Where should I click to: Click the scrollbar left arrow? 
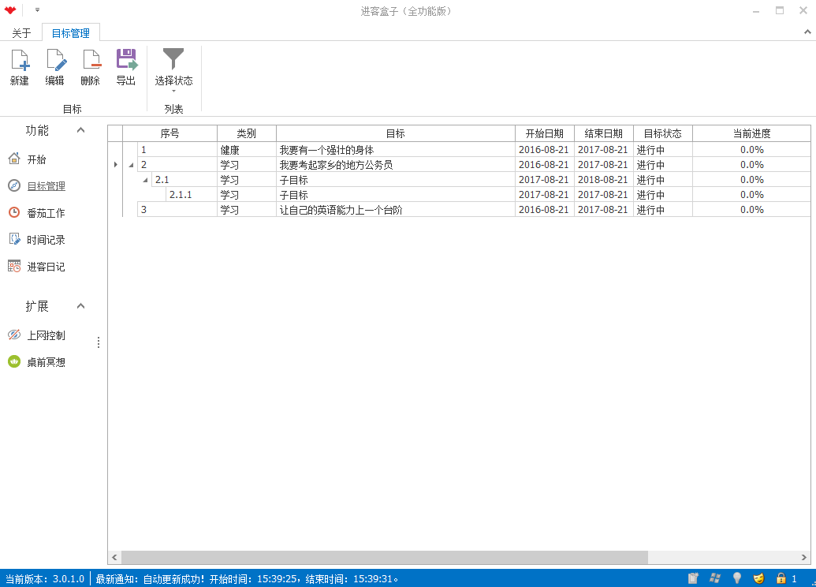click(x=114, y=557)
